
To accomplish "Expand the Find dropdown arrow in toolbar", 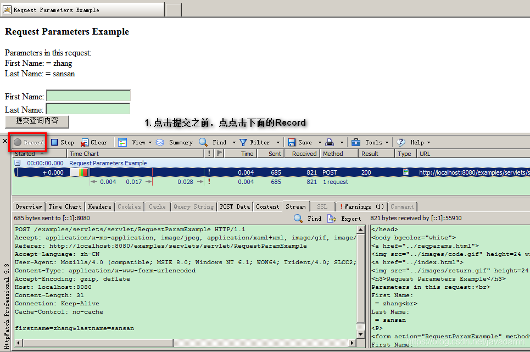I will (234, 143).
